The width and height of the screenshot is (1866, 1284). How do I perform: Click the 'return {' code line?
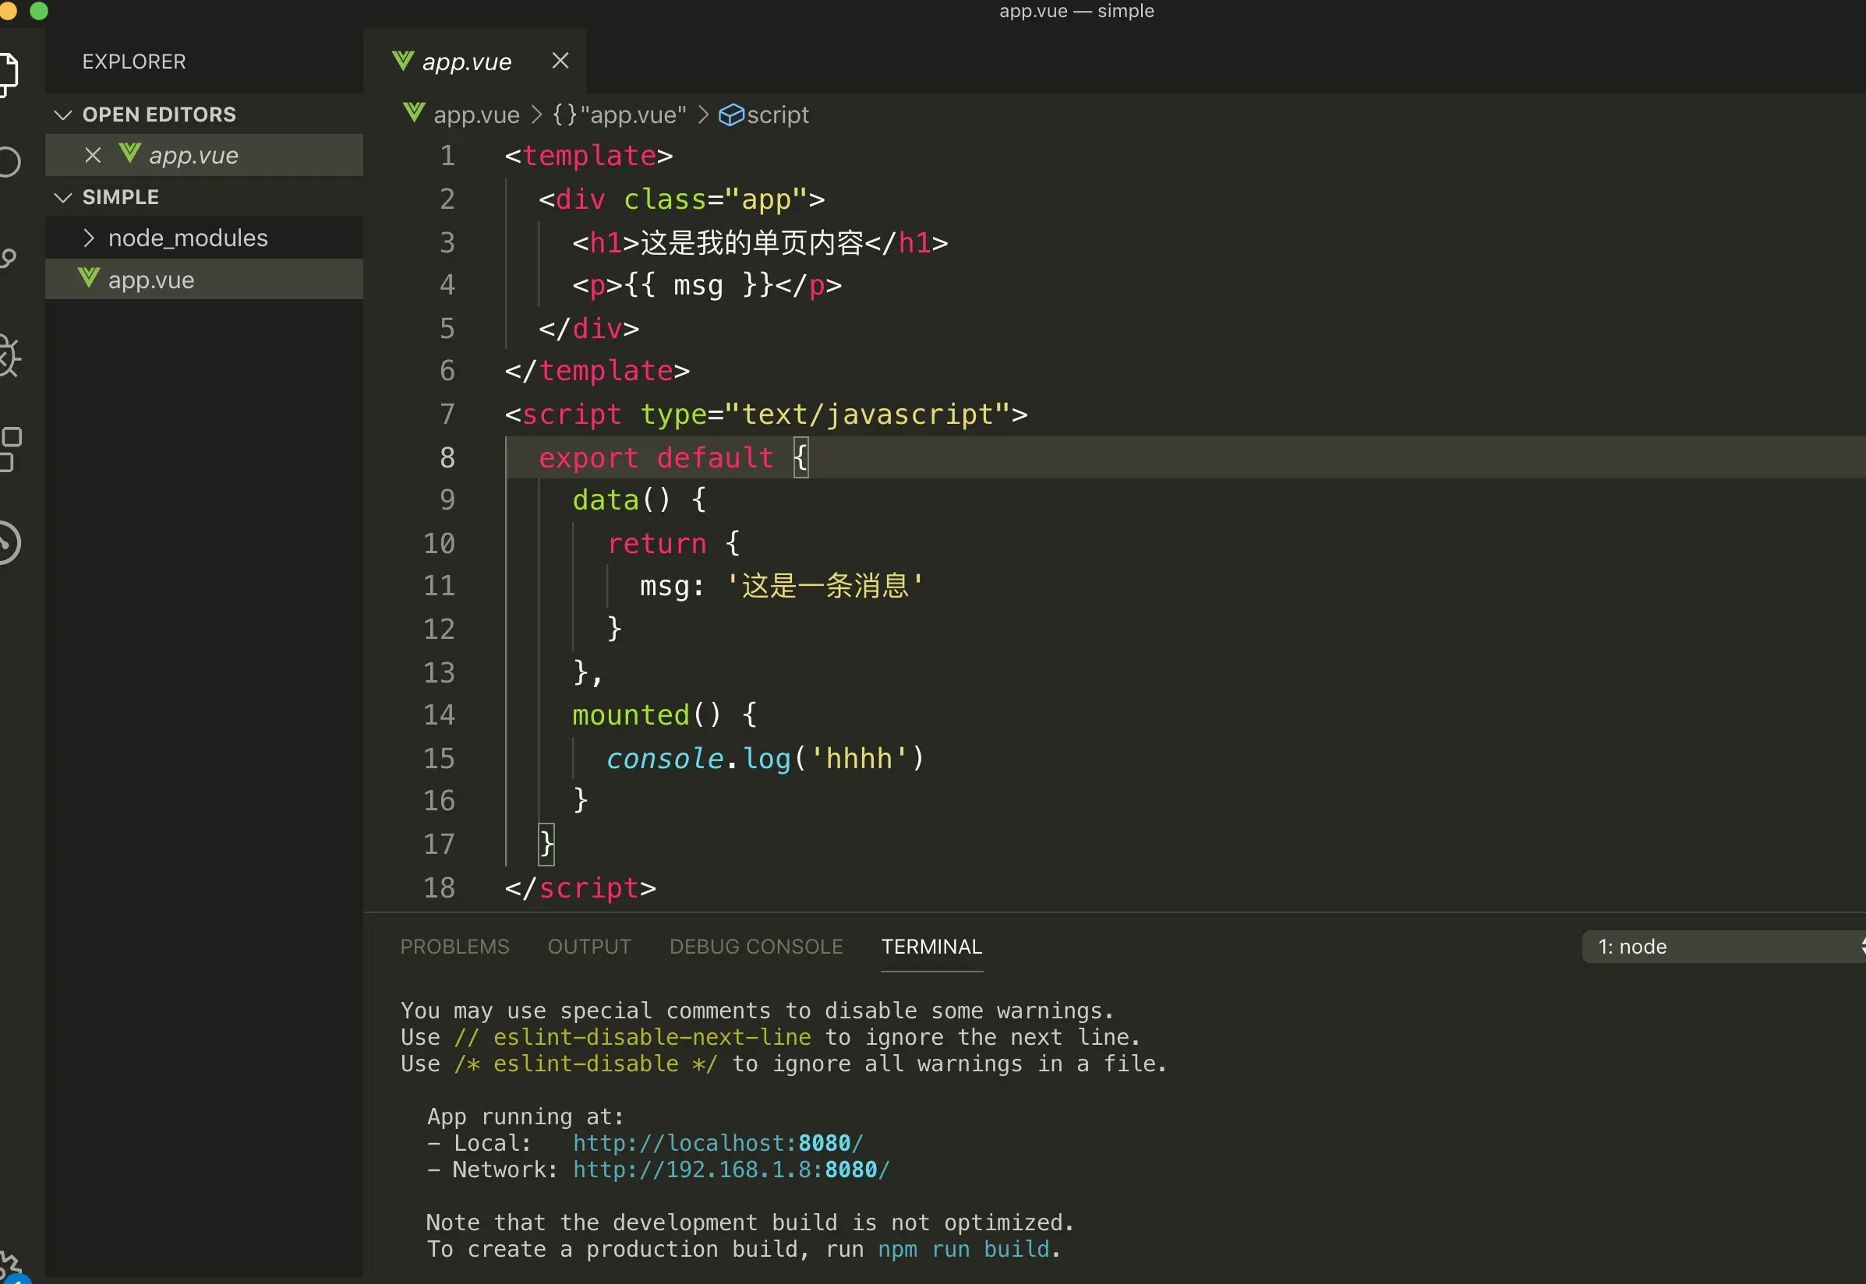(x=673, y=544)
